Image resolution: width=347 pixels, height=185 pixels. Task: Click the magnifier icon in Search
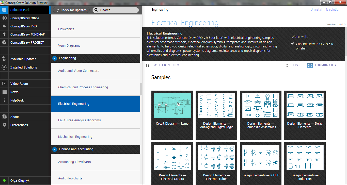coord(96,10)
